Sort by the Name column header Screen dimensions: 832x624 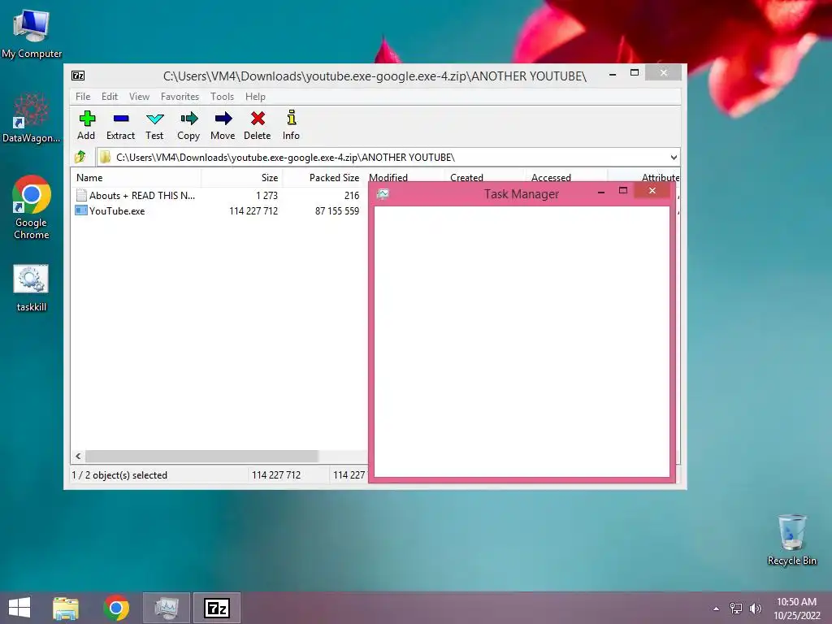coord(136,178)
